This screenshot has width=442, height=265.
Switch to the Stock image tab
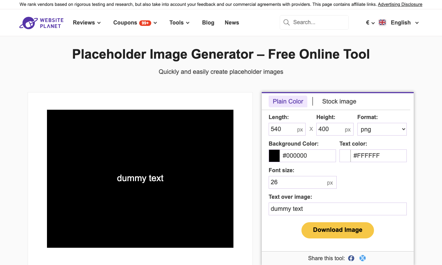coord(339,101)
